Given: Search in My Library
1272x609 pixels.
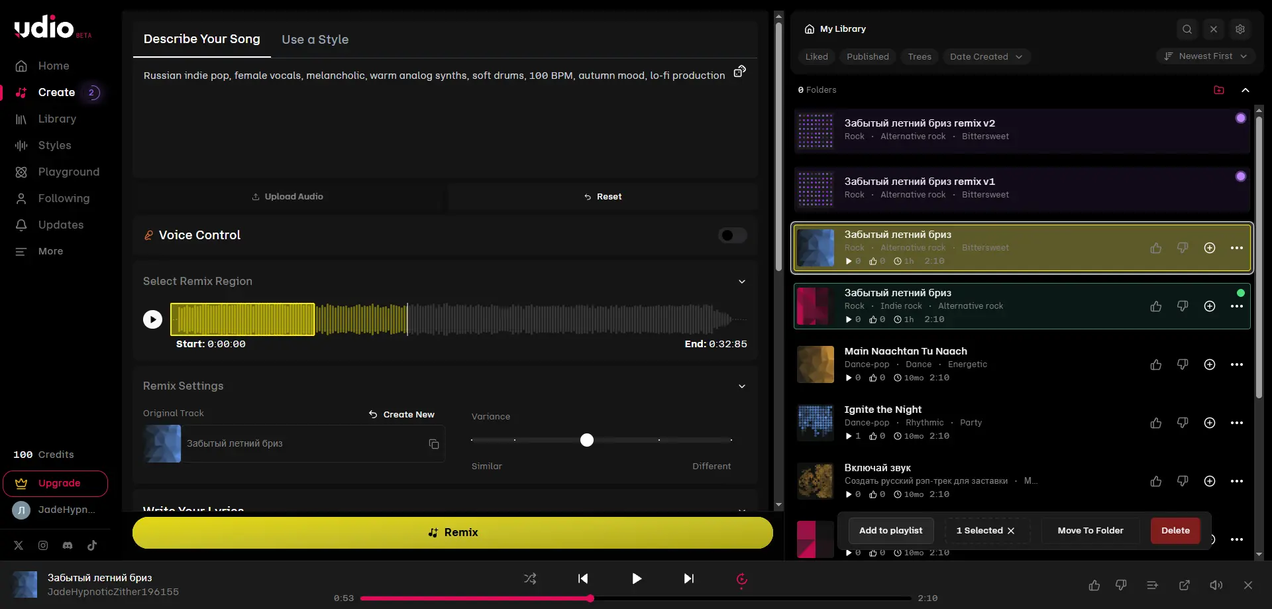Looking at the screenshot, I should (x=1187, y=29).
